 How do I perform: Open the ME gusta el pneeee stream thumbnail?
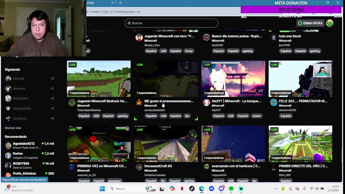click(x=166, y=79)
